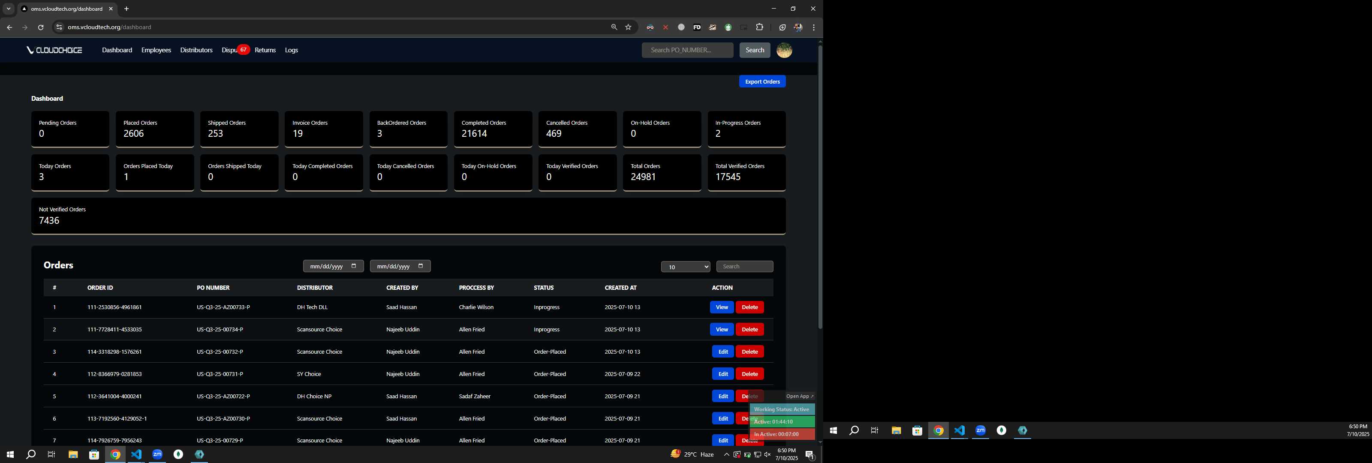Click the browser forward arrow

point(24,27)
